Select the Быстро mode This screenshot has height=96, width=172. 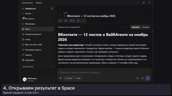click(69, 78)
